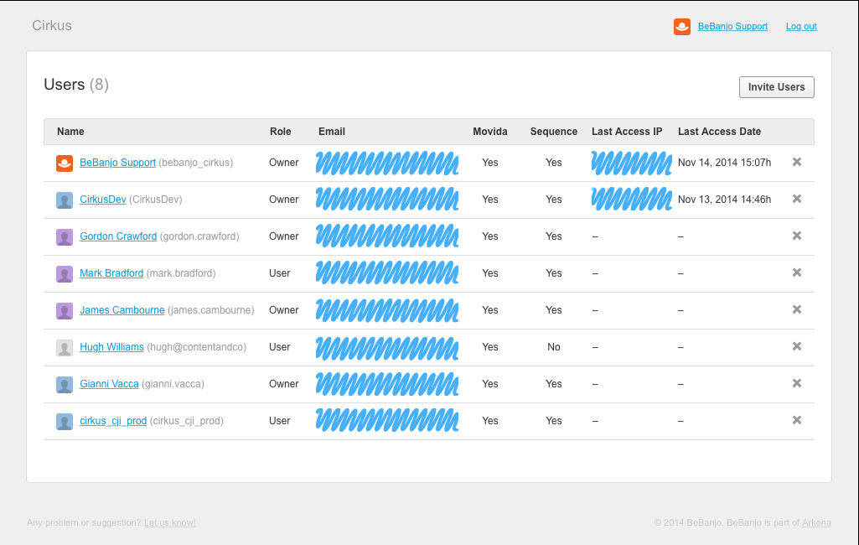Open the CirkusDev user link
This screenshot has width=859, height=545.
click(102, 200)
